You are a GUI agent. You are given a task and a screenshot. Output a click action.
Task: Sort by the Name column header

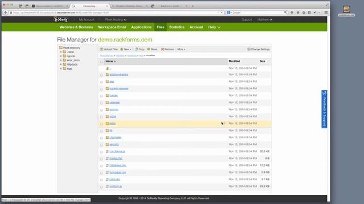pyautogui.click(x=110, y=61)
